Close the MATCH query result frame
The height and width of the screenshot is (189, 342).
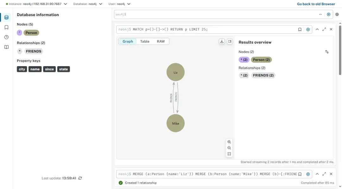(331, 29)
